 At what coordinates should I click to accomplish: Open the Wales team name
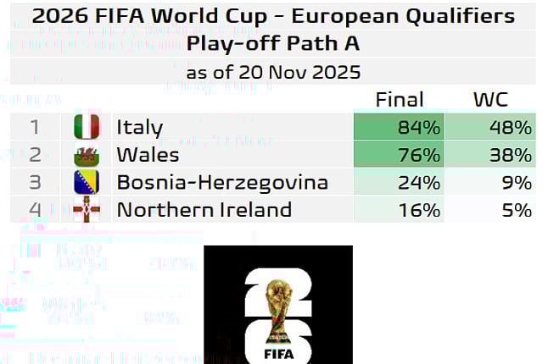pyautogui.click(x=148, y=155)
